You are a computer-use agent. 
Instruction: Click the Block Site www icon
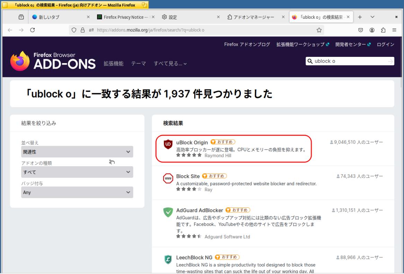click(x=168, y=178)
